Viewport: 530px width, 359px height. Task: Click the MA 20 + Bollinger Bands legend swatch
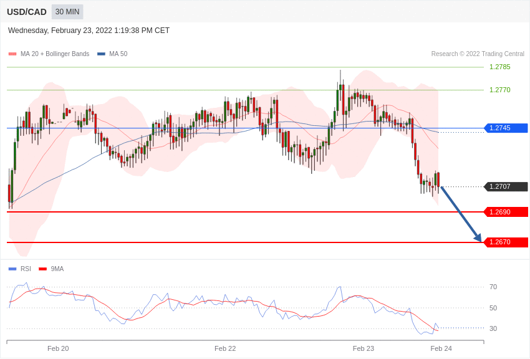(x=12, y=54)
